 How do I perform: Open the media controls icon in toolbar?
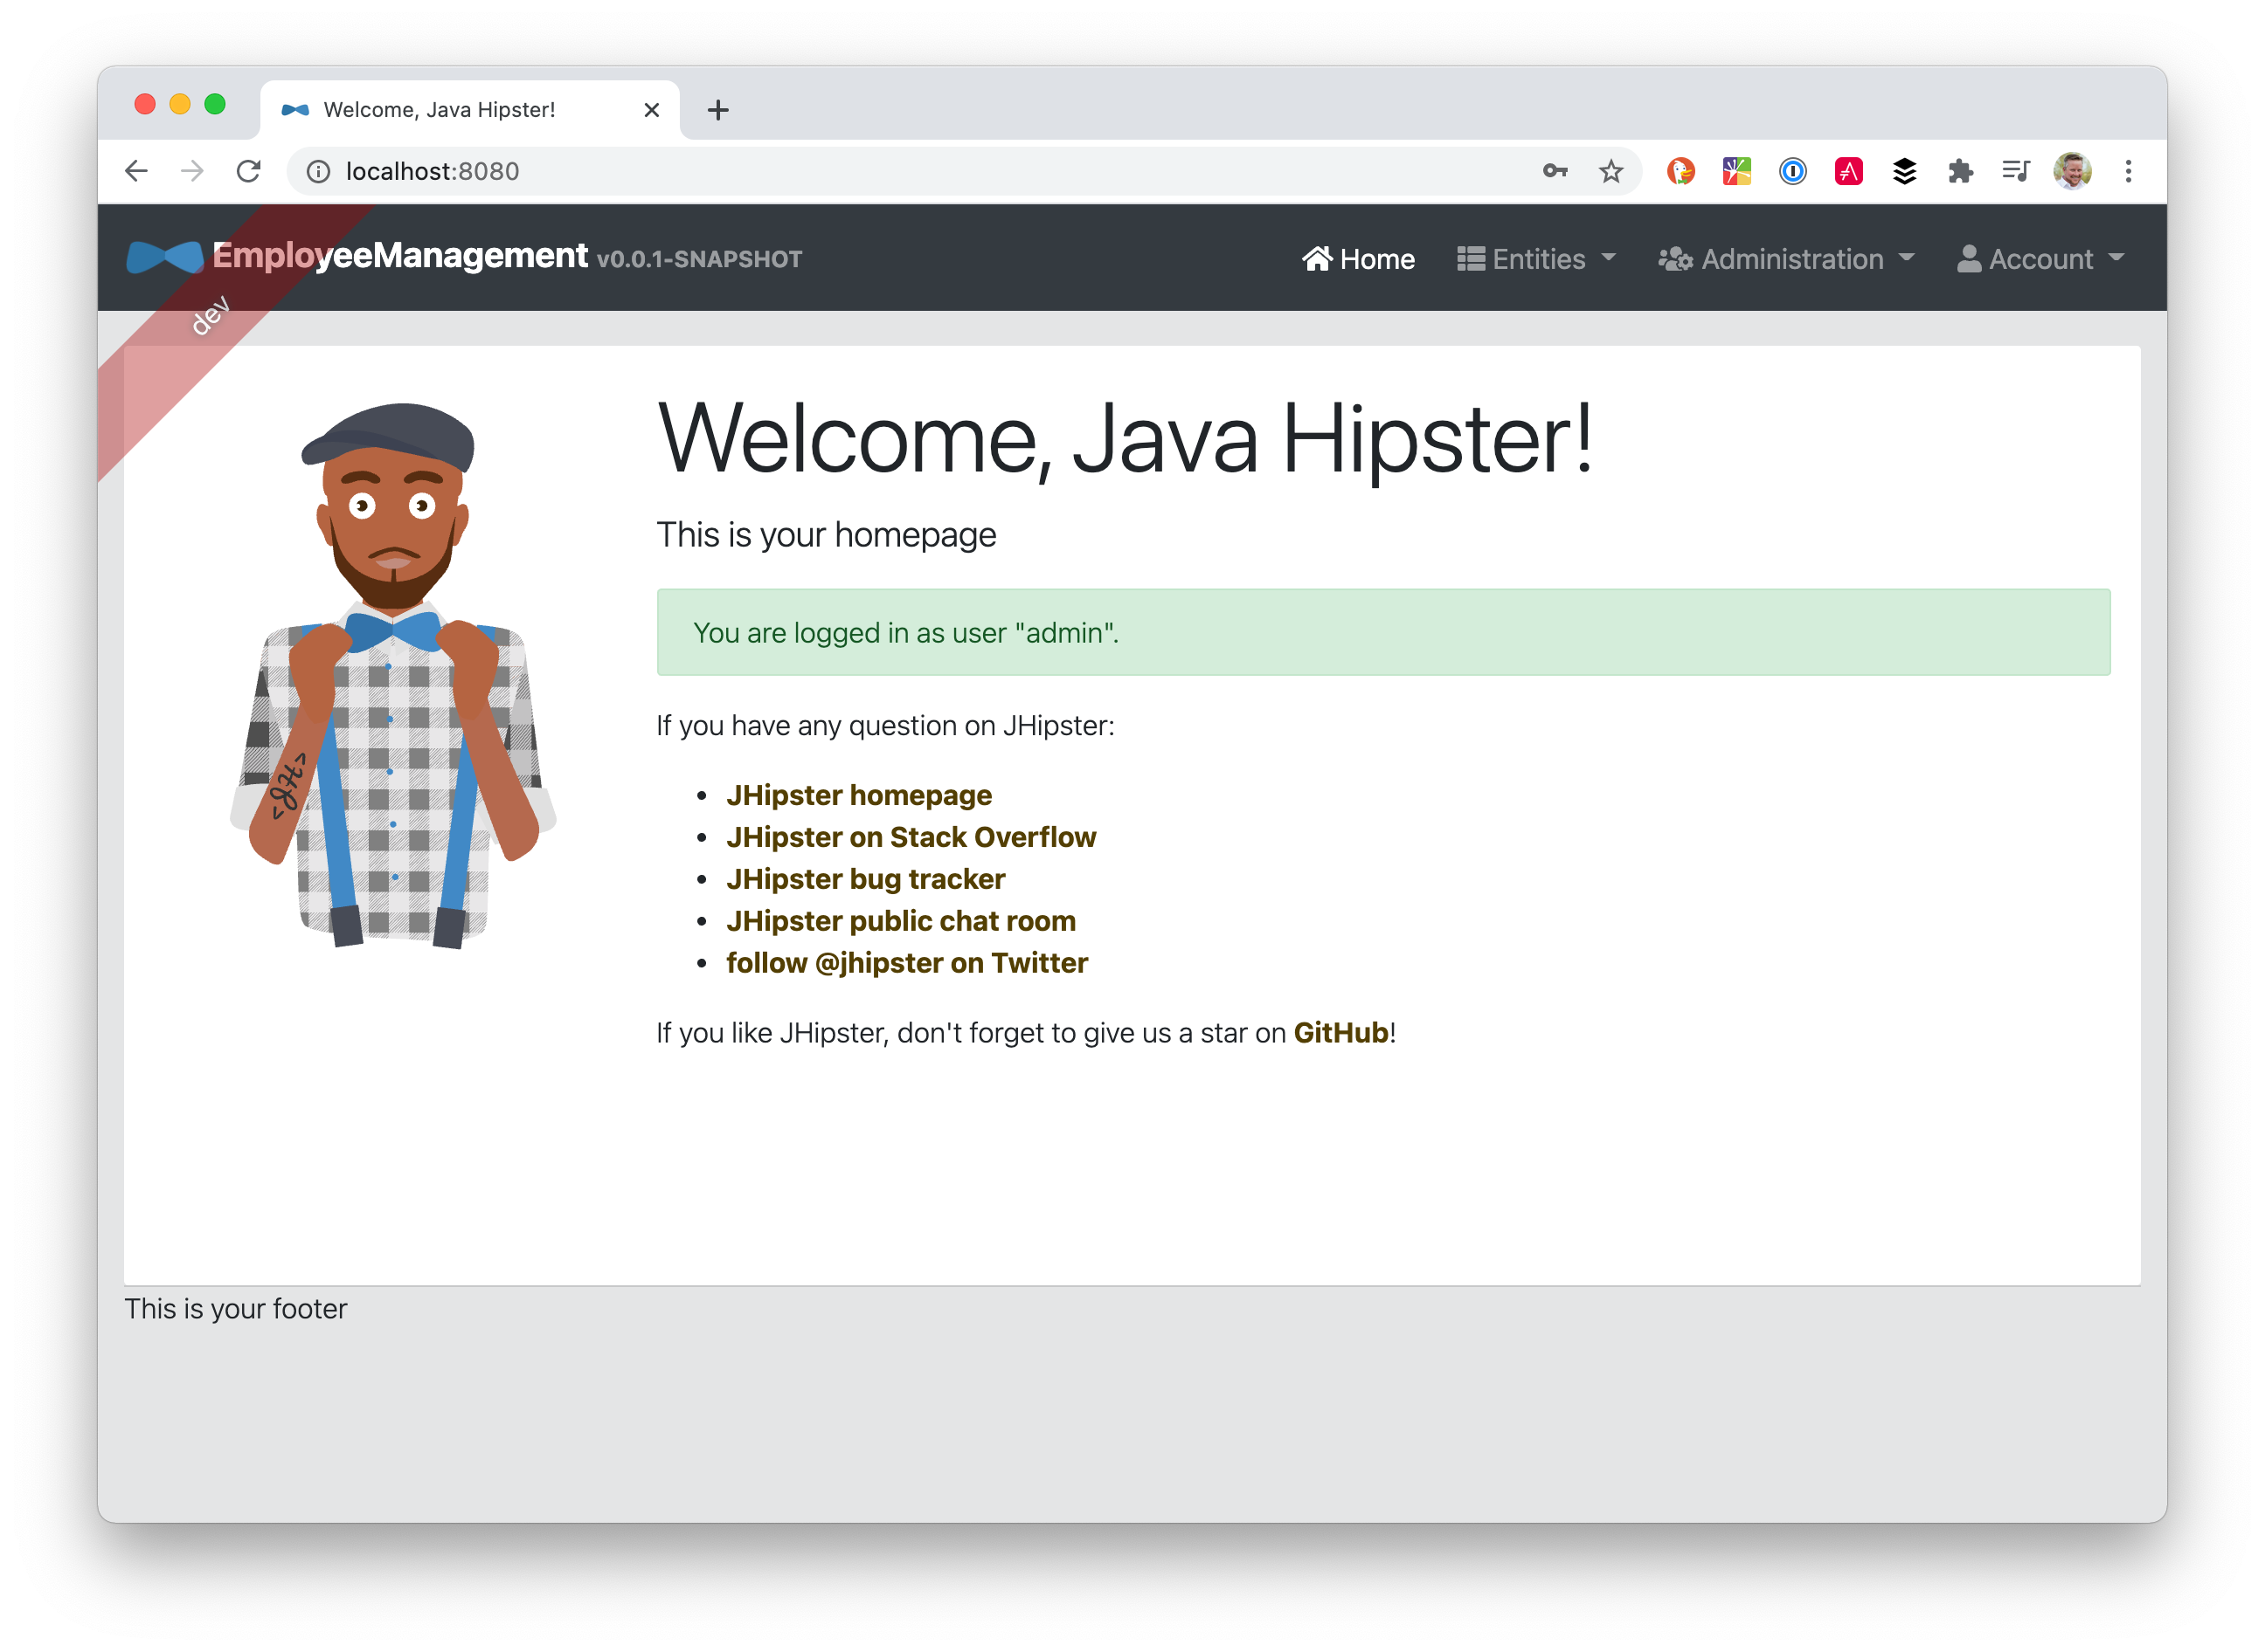tap(2015, 171)
